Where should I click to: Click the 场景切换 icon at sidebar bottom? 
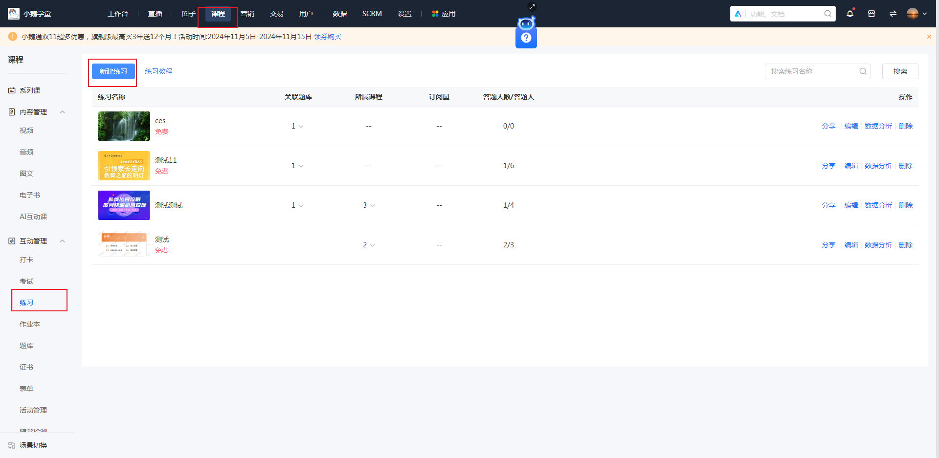[11, 445]
